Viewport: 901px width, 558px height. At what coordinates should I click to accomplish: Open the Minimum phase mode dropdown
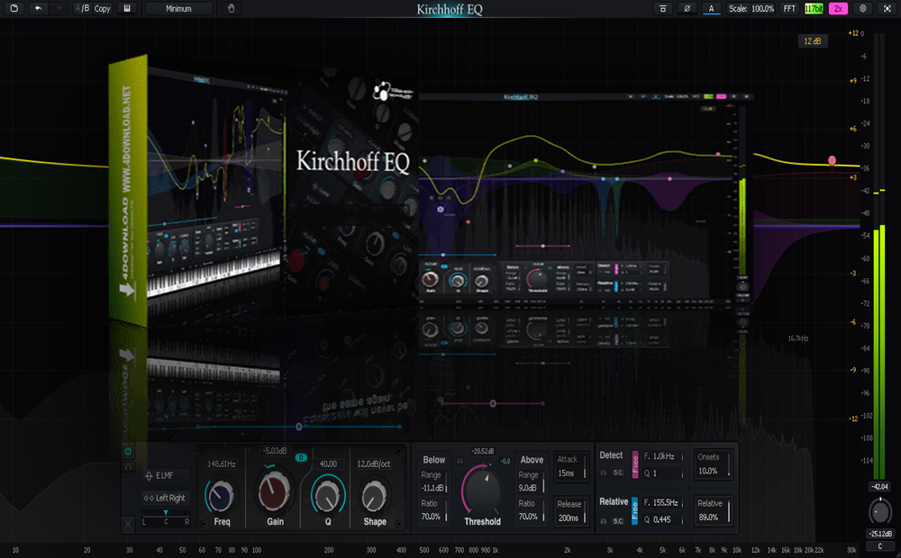(178, 9)
